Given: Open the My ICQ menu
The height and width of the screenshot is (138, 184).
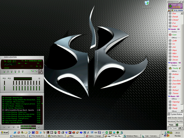Looking at the screenshot, I should (x=179, y=121).
